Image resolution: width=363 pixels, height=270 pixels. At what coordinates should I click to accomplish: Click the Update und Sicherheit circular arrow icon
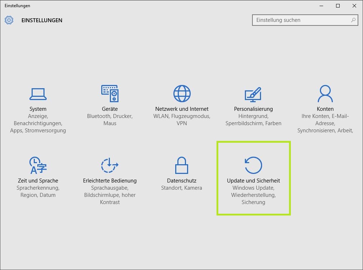click(x=253, y=165)
